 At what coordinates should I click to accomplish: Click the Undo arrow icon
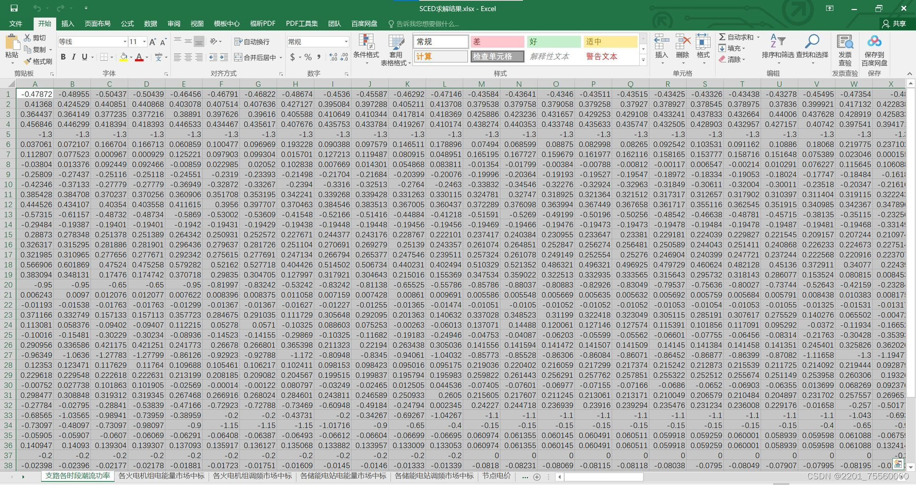pos(37,8)
